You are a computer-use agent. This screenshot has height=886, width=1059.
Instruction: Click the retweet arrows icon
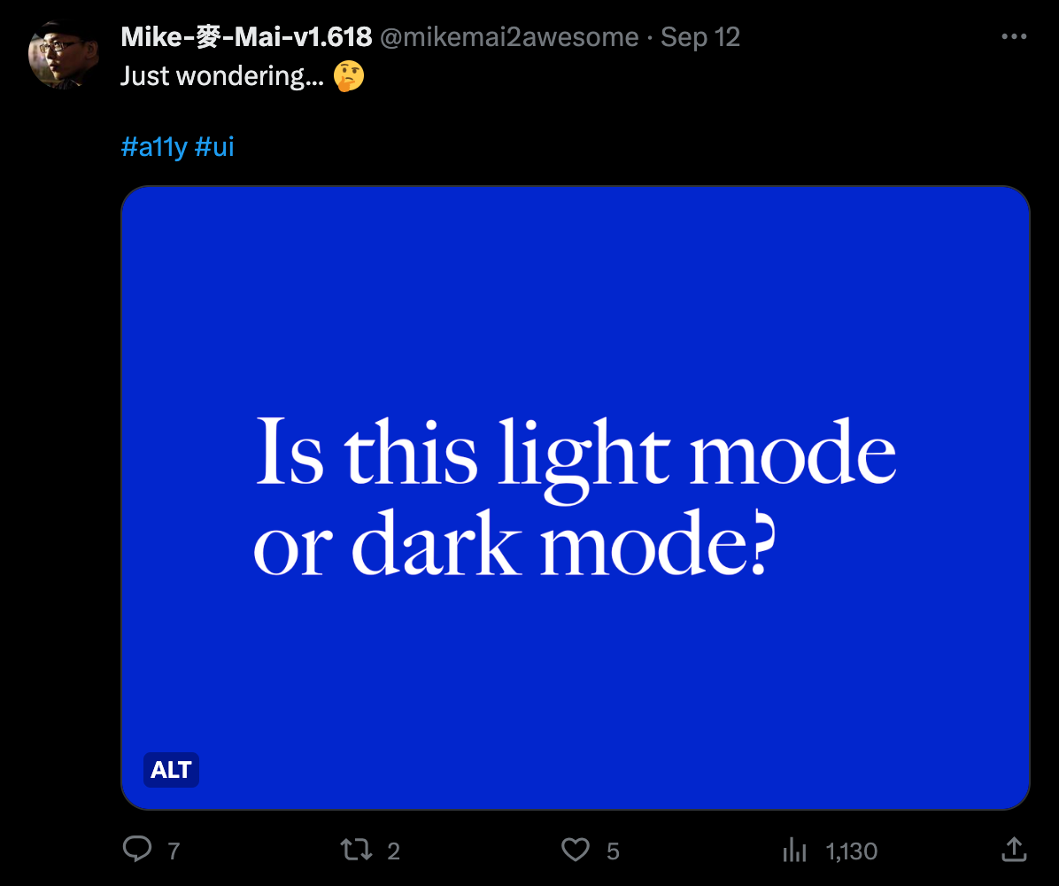point(356,850)
